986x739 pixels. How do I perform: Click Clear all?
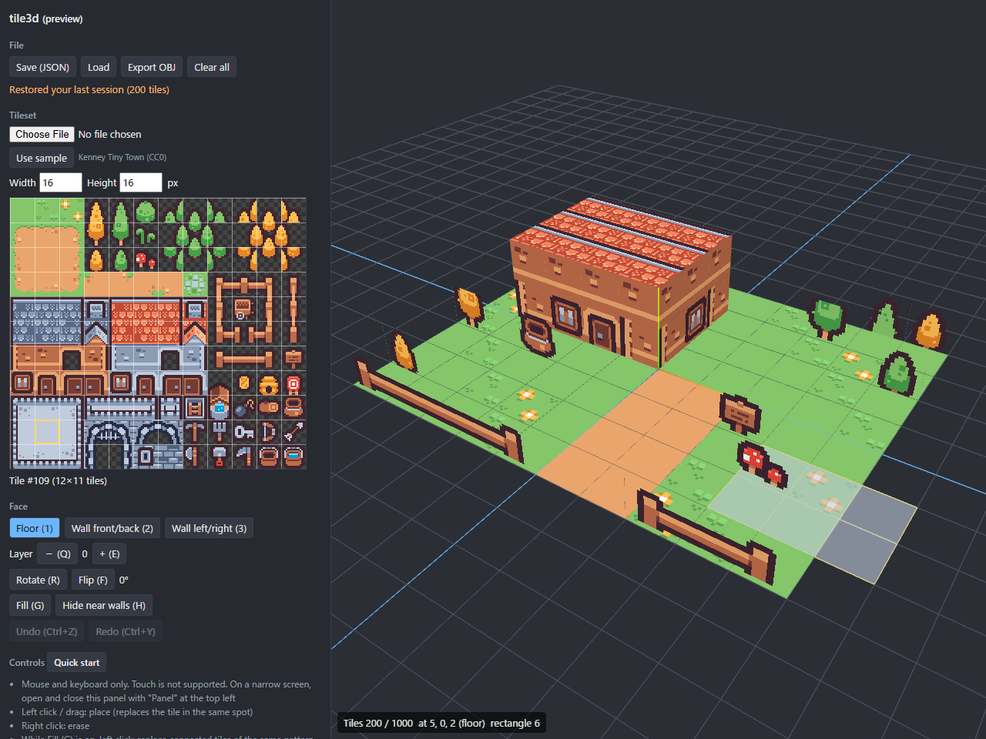click(212, 67)
